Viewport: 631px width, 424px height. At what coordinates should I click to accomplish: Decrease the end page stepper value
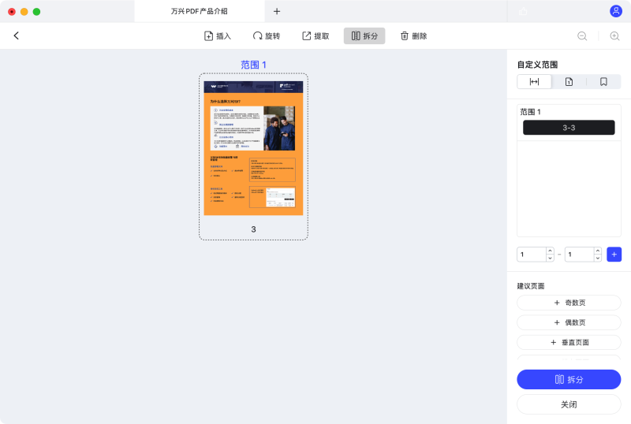point(597,258)
